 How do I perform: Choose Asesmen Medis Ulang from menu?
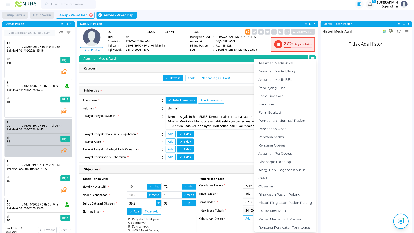pyautogui.click(x=277, y=71)
